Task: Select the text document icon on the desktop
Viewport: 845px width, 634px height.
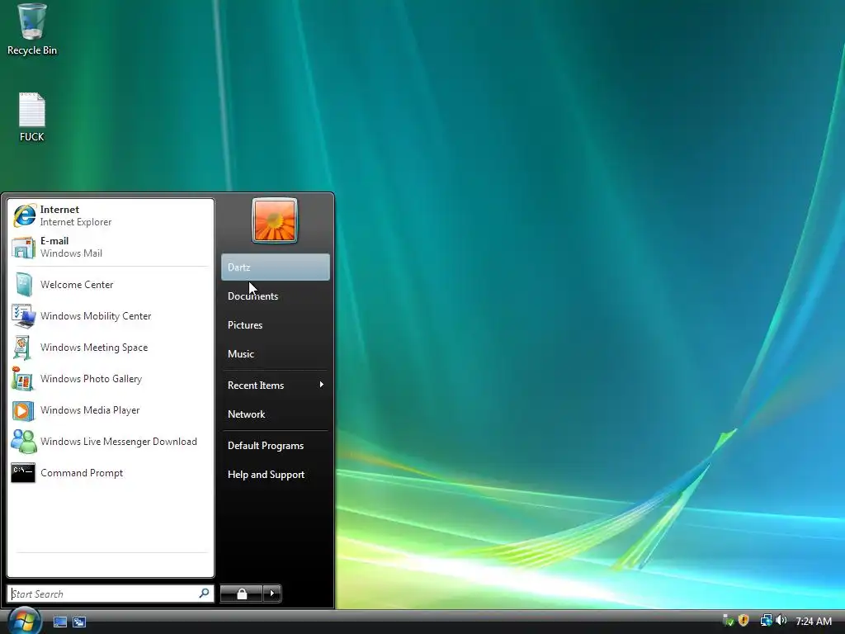Action: click(x=32, y=116)
